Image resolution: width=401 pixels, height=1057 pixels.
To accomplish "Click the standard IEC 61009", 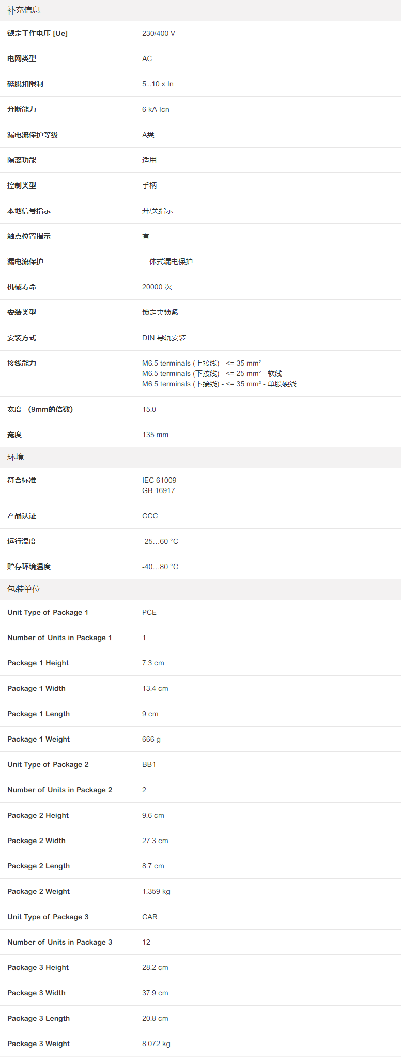I will coord(159,480).
